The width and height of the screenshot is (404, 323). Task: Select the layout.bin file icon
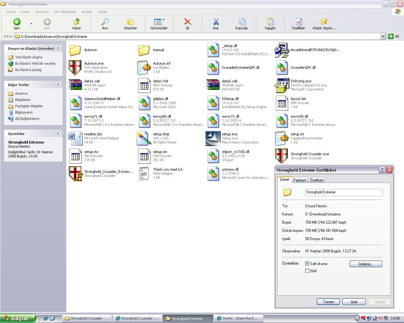click(282, 103)
